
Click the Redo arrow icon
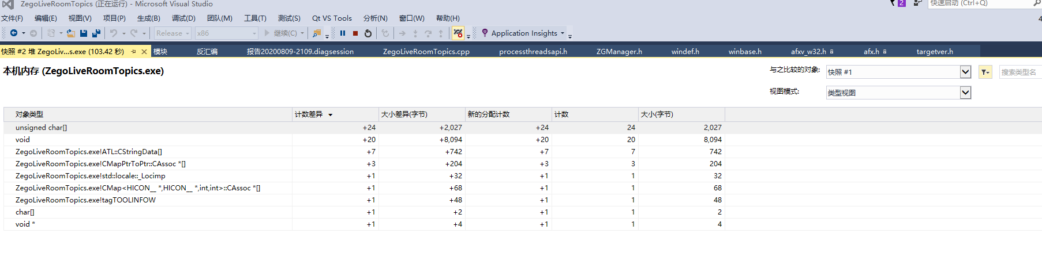[x=134, y=33]
